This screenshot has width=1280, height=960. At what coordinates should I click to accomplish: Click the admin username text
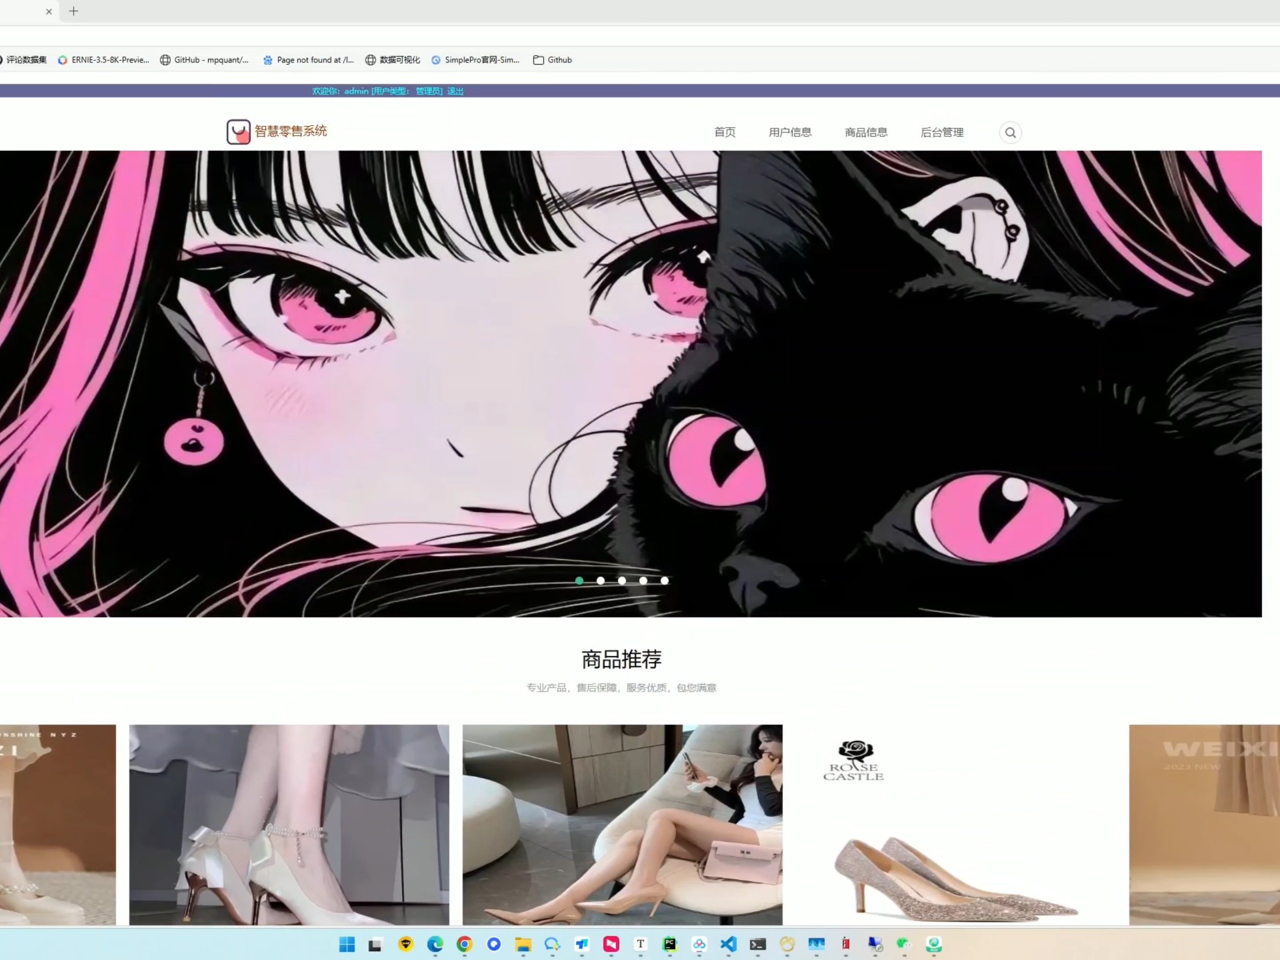tap(356, 91)
